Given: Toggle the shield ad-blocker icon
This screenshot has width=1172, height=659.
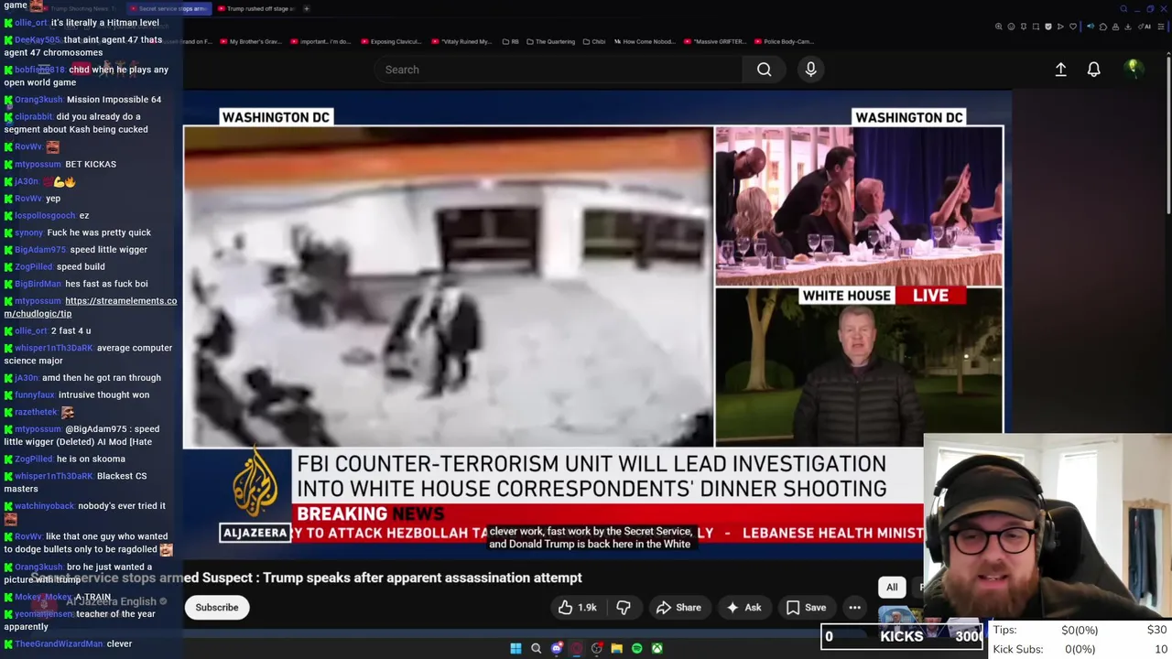Looking at the screenshot, I should pyautogui.click(x=1048, y=27).
